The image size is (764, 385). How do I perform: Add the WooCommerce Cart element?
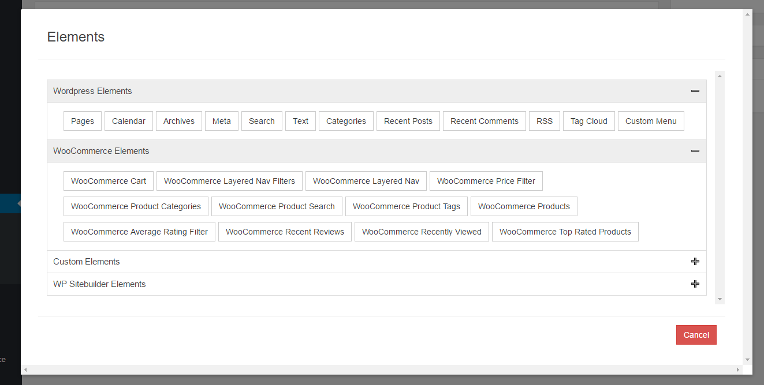[108, 180]
